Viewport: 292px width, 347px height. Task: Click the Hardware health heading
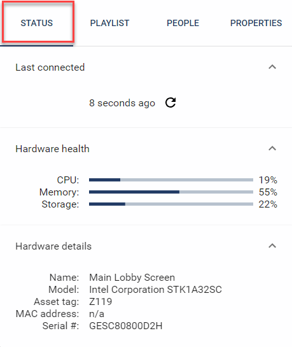52,149
